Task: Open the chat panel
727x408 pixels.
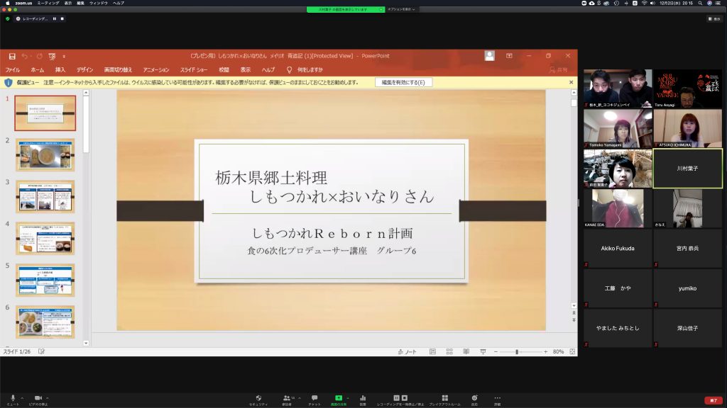Action: click(315, 399)
